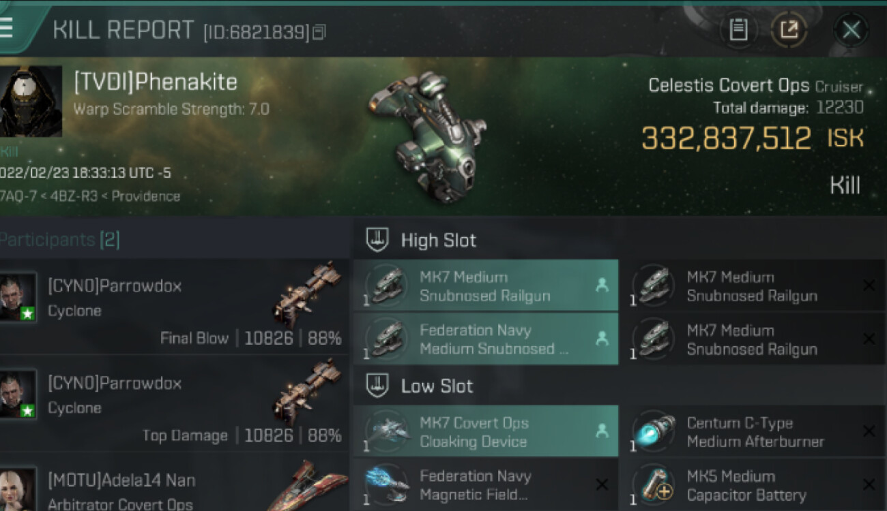Click the Participants section header

point(60,240)
